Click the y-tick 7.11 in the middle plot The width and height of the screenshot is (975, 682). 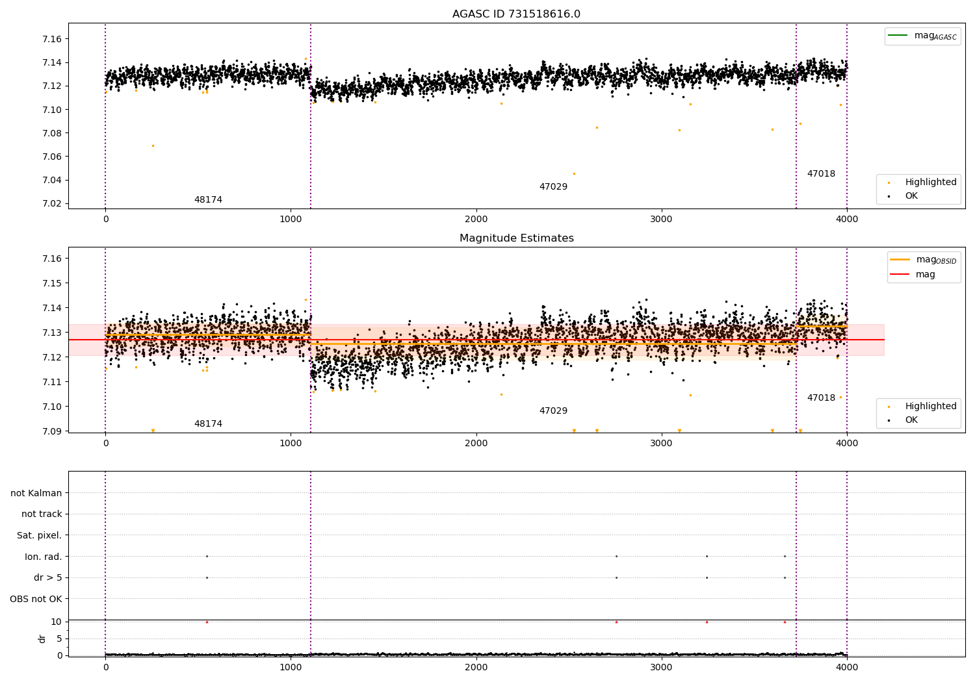51,382
